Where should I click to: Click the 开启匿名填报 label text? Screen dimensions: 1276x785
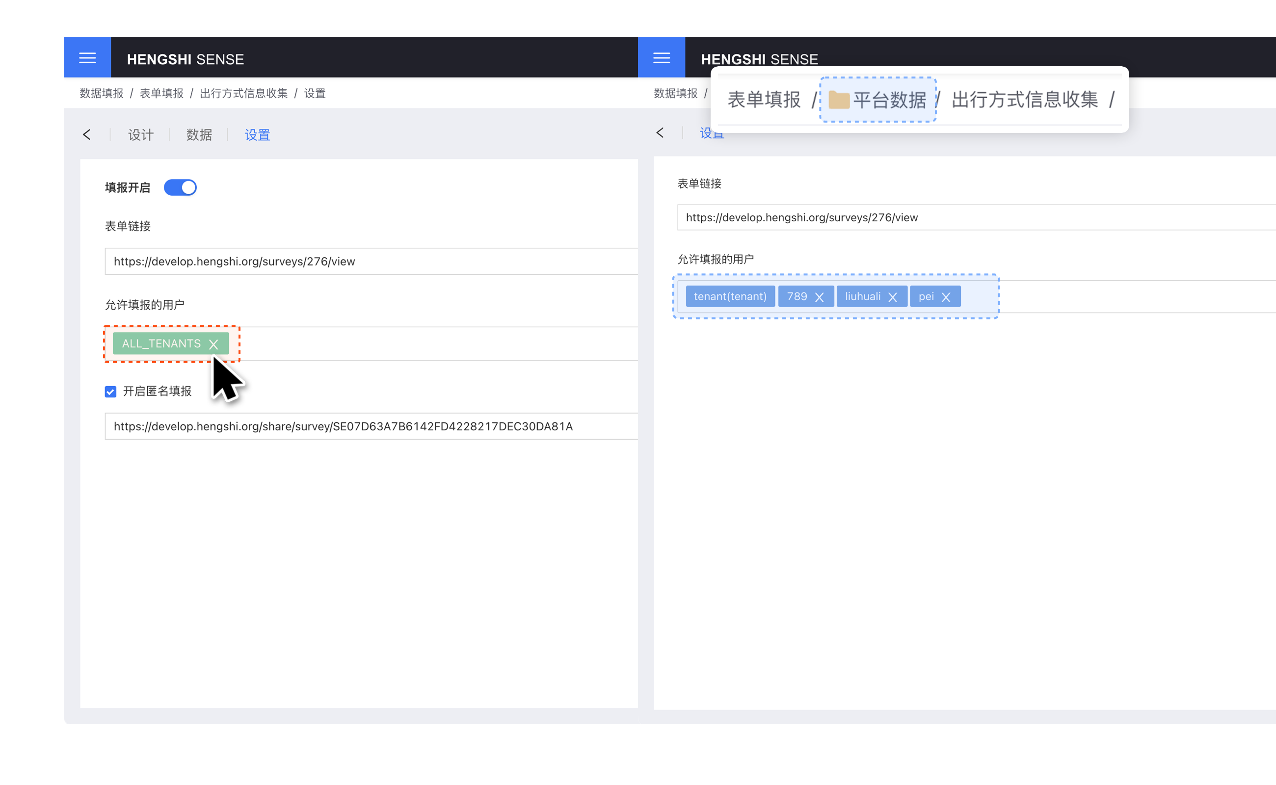[x=158, y=392]
